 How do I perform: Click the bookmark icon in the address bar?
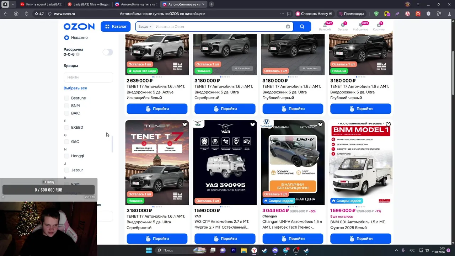[x=289, y=14]
